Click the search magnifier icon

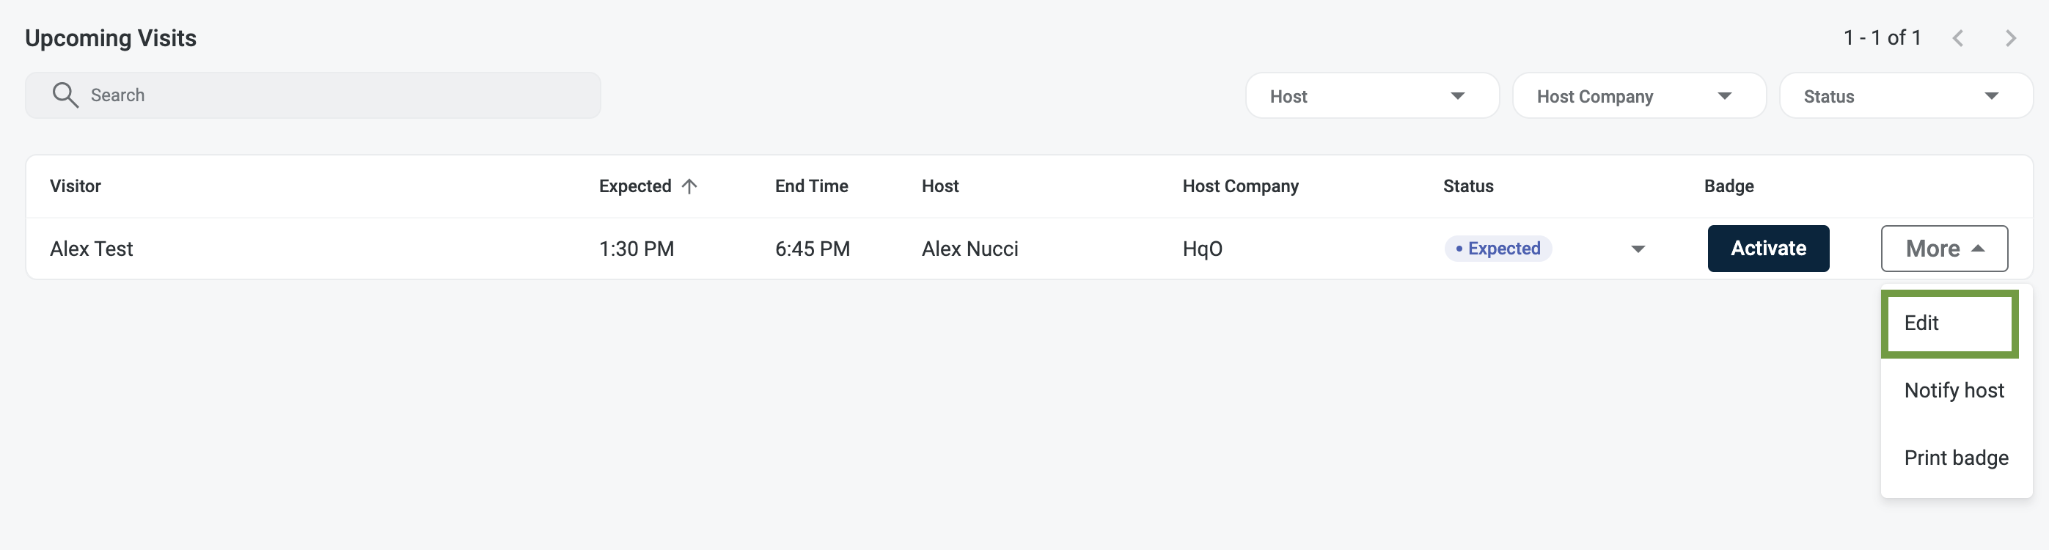[65, 95]
